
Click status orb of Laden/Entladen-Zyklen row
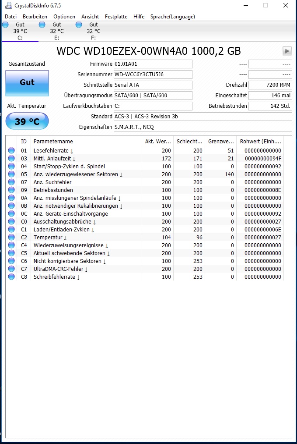pyautogui.click(x=11, y=229)
